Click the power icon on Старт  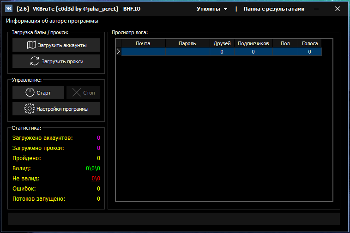[x=30, y=92]
